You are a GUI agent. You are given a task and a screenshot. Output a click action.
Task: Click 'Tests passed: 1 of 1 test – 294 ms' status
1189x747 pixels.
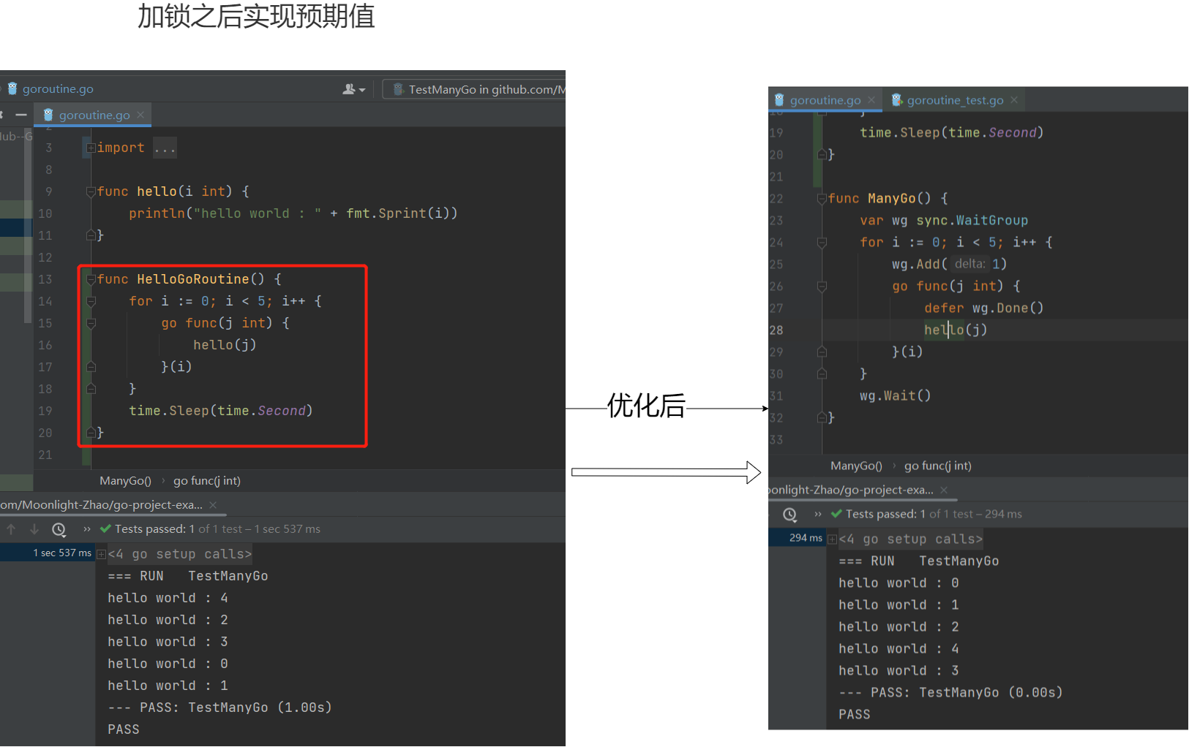[x=934, y=514]
